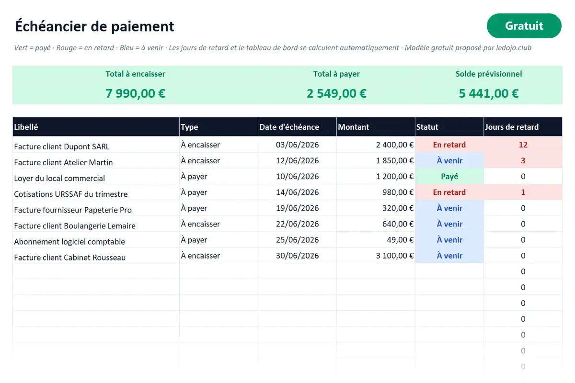Click the amount 640,00 € cell

[x=376, y=224]
